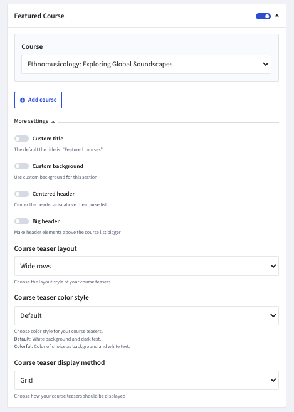Click the More settings label
The image size is (294, 412).
31,121
